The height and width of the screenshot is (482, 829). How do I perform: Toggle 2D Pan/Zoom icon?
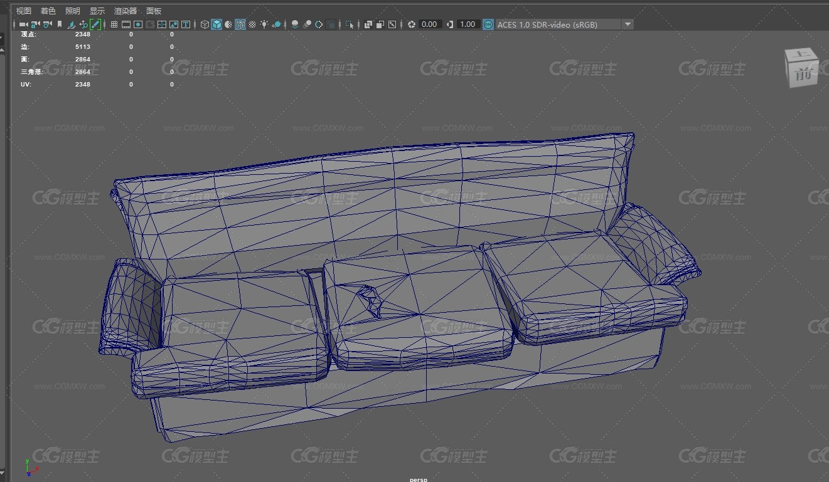coord(83,24)
